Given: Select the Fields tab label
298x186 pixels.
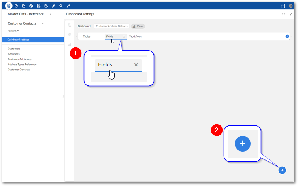Looking at the screenshot, I should click(109, 36).
